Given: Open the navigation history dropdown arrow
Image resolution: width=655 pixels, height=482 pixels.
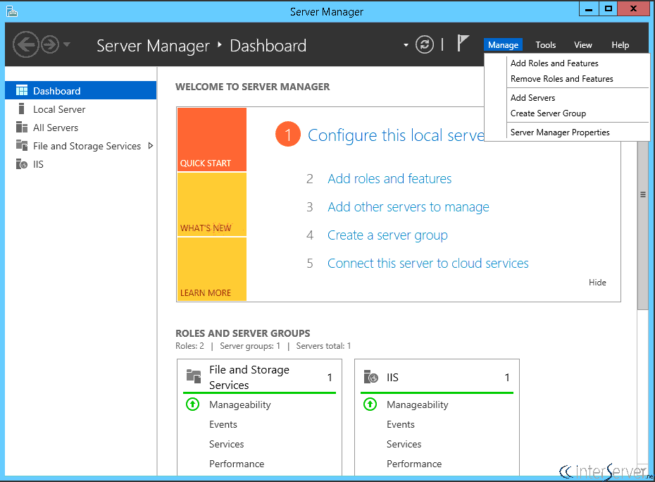Looking at the screenshot, I should (67, 44).
